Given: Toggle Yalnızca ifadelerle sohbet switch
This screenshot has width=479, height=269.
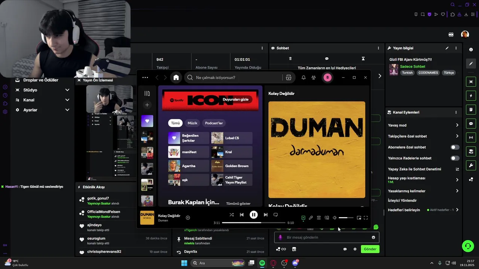Looking at the screenshot, I should [x=455, y=158].
